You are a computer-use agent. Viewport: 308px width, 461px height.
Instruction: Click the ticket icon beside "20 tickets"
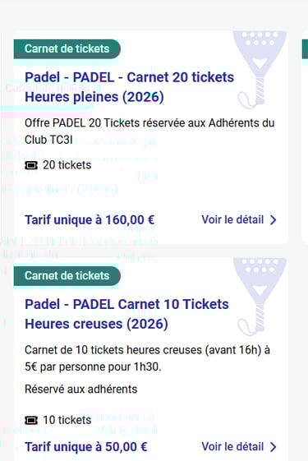(x=31, y=165)
